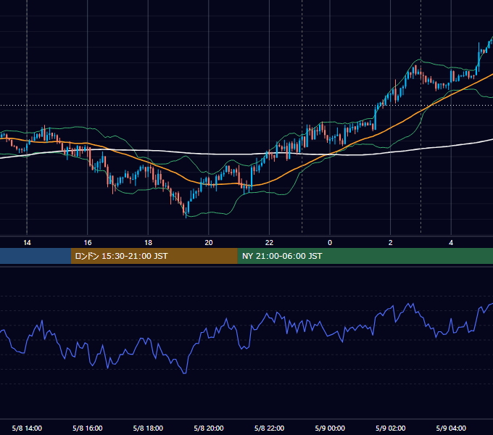The width and height of the screenshot is (493, 435).
Task: Click the '22' hour axis label
Action: pos(269,243)
